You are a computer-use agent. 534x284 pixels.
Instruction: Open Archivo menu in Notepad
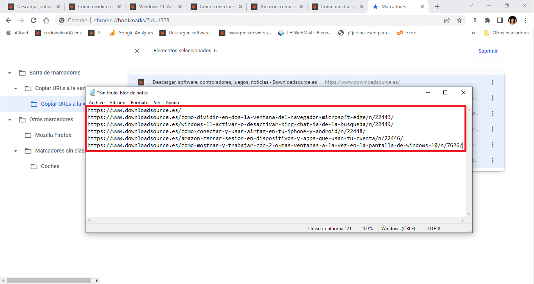(x=96, y=103)
